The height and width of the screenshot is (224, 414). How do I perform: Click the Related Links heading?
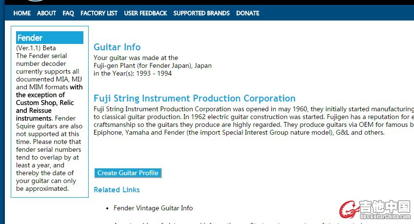(117, 190)
